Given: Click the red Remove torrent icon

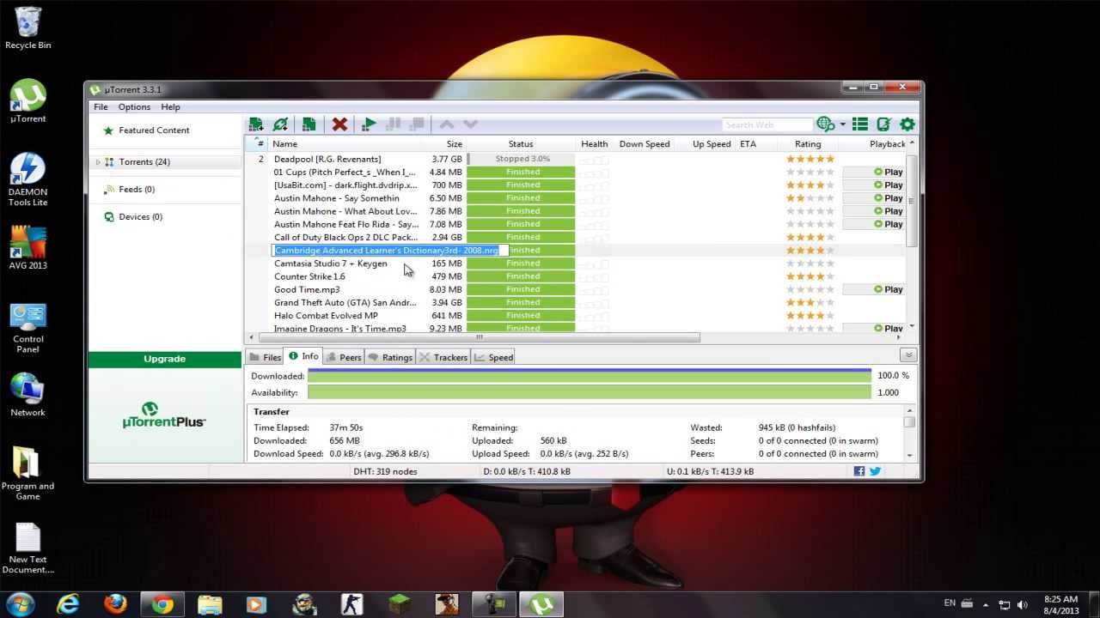Looking at the screenshot, I should click(x=339, y=124).
